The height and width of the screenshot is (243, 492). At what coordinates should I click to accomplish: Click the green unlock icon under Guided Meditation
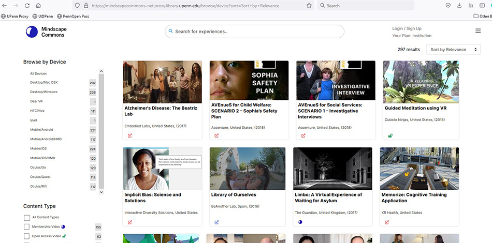click(x=390, y=135)
